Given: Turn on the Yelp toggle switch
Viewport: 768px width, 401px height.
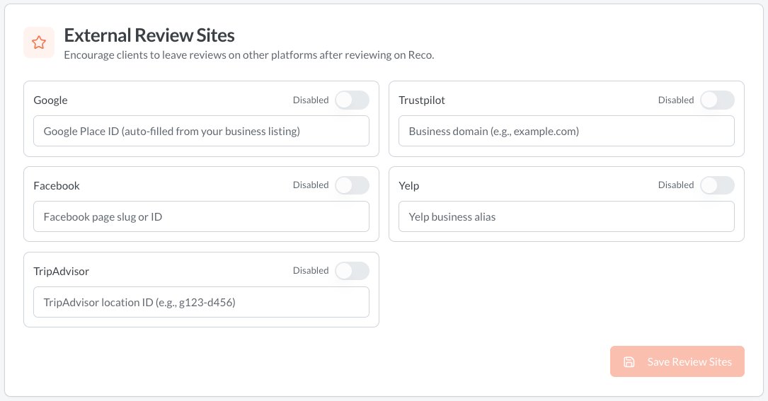Looking at the screenshot, I should [717, 185].
